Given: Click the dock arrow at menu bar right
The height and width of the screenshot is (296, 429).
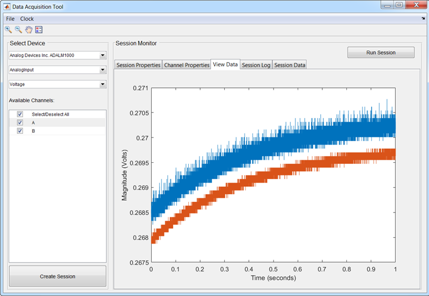Looking at the screenshot, I should (423, 19).
